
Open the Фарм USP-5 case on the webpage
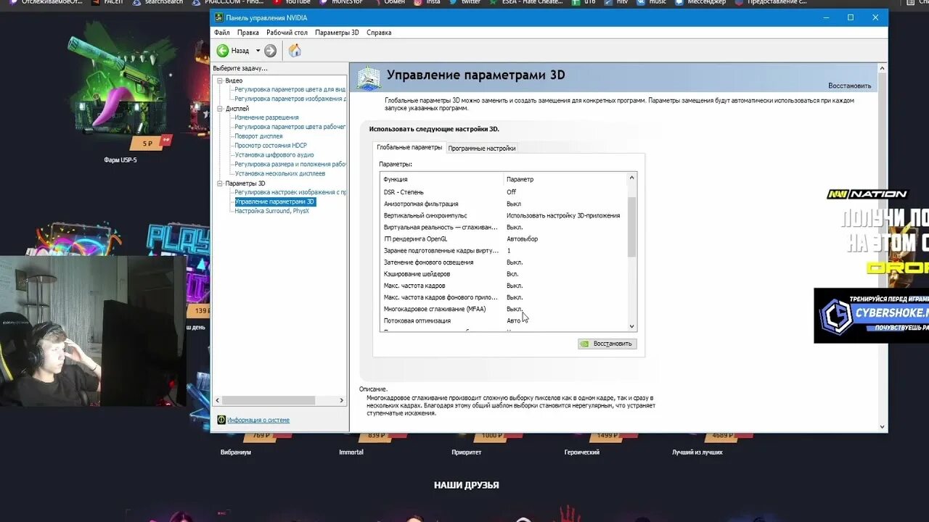tap(120, 94)
